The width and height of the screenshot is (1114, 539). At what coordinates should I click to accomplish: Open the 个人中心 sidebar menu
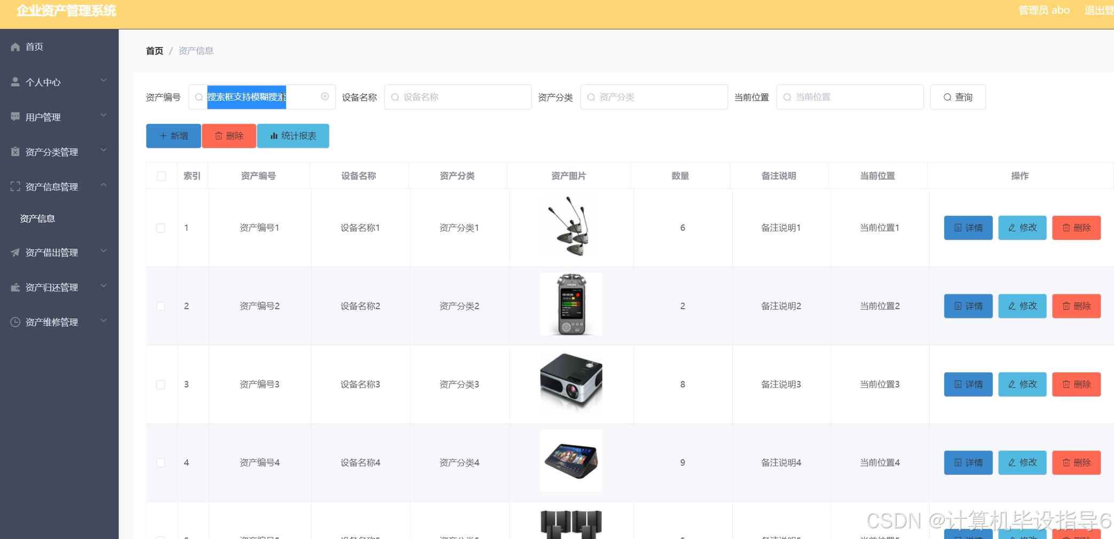pyautogui.click(x=59, y=82)
